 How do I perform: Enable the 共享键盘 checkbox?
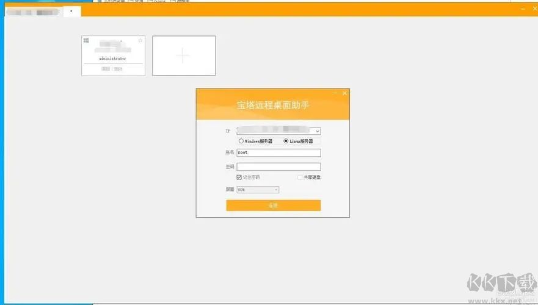click(x=300, y=178)
